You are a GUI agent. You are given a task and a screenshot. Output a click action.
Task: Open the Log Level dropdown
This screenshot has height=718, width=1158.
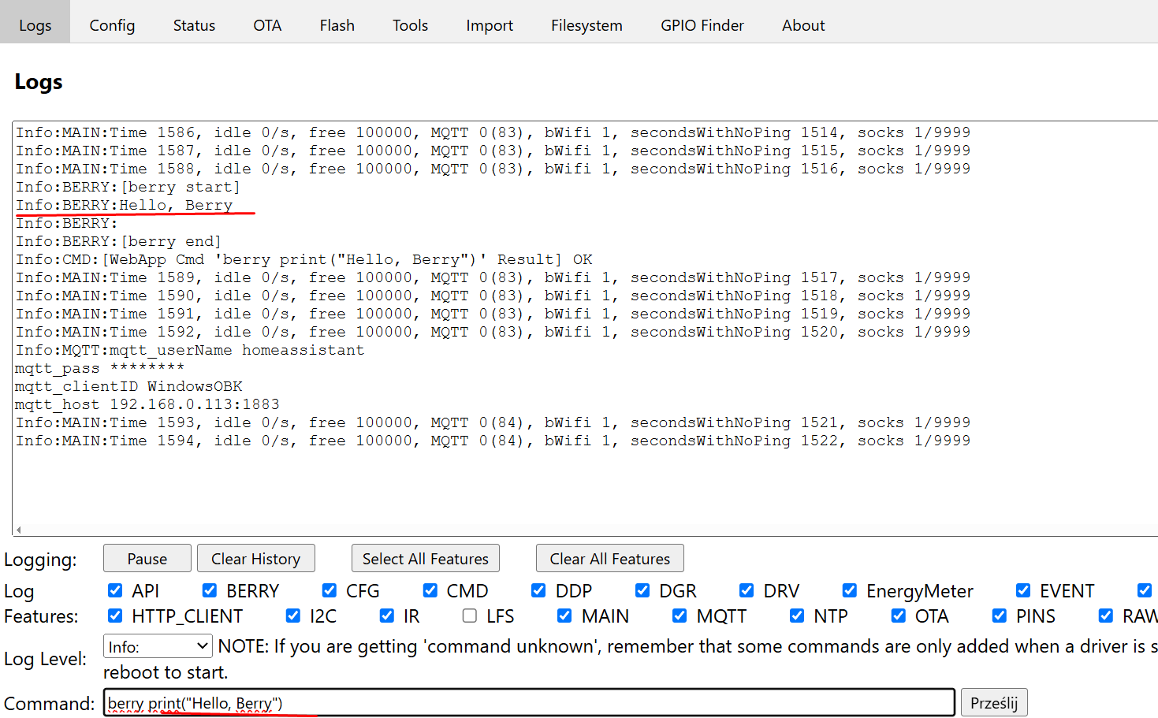(x=158, y=646)
